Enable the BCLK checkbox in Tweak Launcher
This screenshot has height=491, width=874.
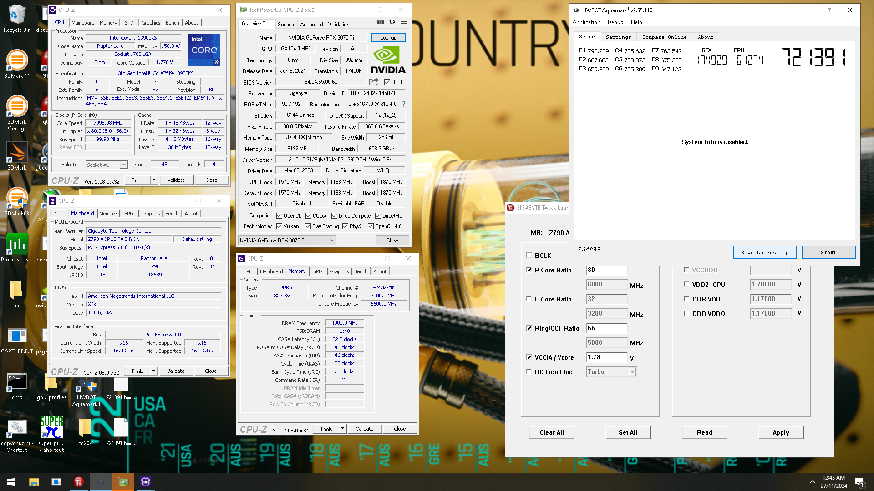click(529, 255)
